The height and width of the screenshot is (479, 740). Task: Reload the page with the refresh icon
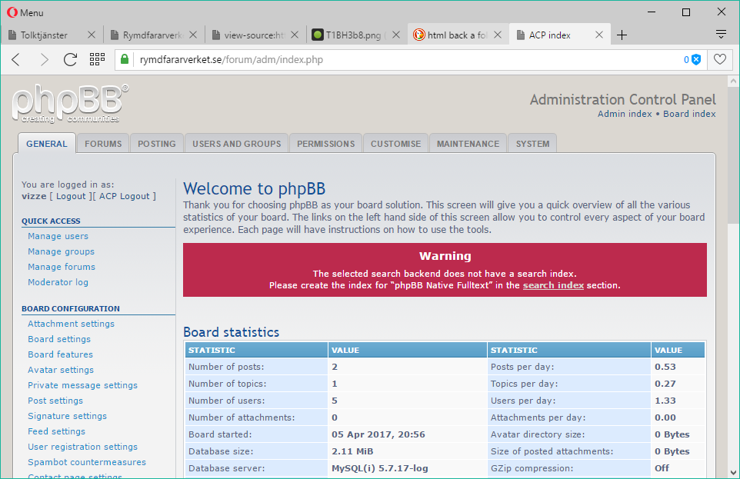pyautogui.click(x=70, y=60)
